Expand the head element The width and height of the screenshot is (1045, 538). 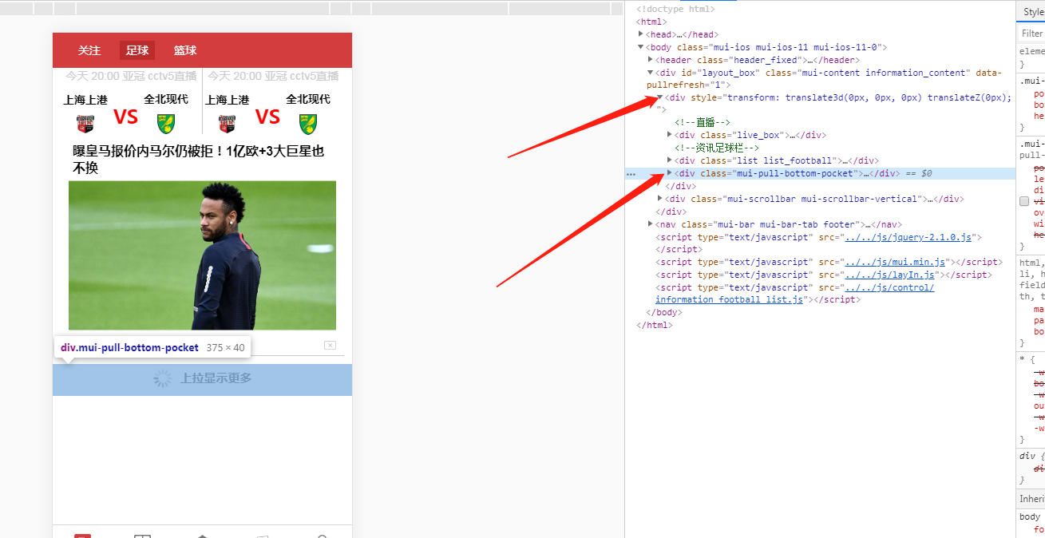click(642, 34)
